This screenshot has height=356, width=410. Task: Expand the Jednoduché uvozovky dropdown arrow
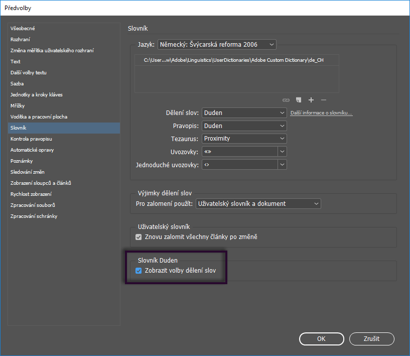tap(282, 165)
